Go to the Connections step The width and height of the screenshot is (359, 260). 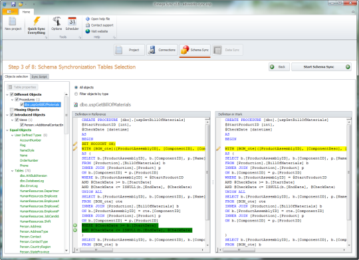[x=162, y=50]
